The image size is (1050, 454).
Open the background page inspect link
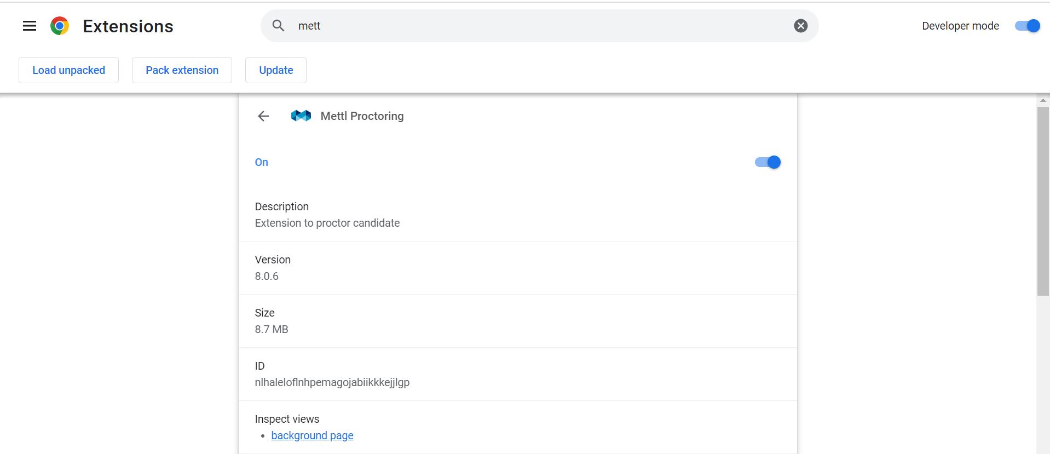click(x=312, y=435)
